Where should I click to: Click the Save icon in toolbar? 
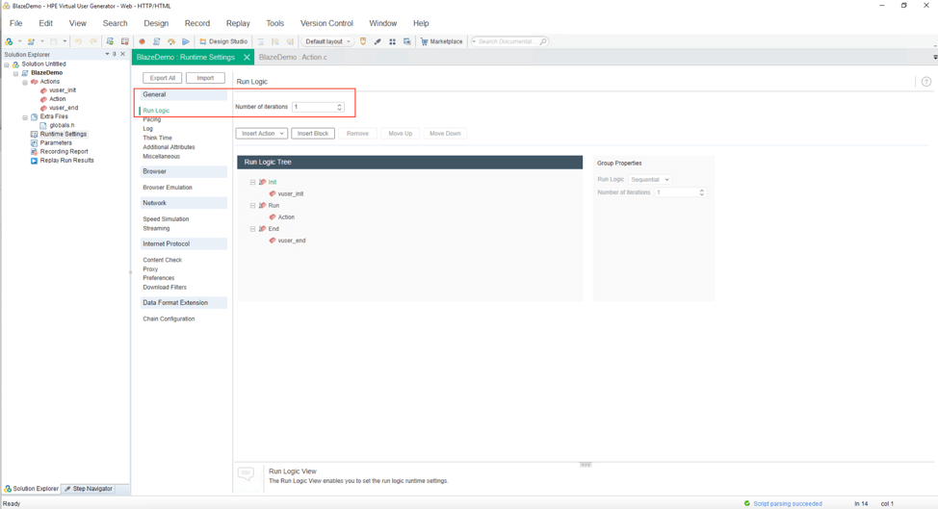53,41
